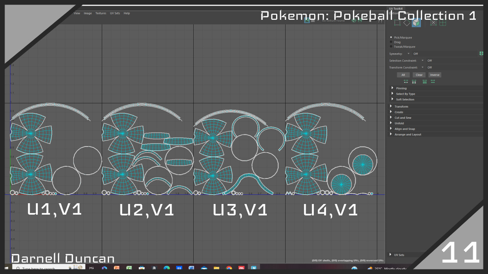Click the Inverse selection button
The height and width of the screenshot is (274, 488).
[x=435, y=75]
